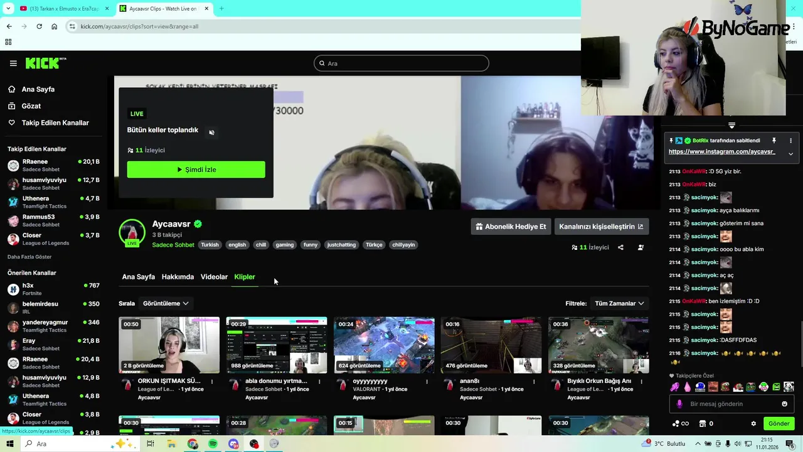Open Takip Edilen Kanallar in the sidebar
The height and width of the screenshot is (452, 803).
coord(55,123)
